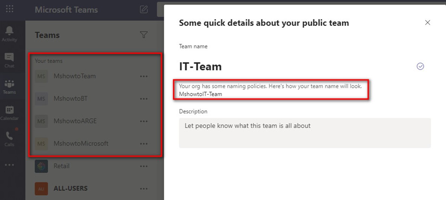Click the MshowtoMicrosoft MS avatar
This screenshot has width=446, height=200.
click(41, 143)
